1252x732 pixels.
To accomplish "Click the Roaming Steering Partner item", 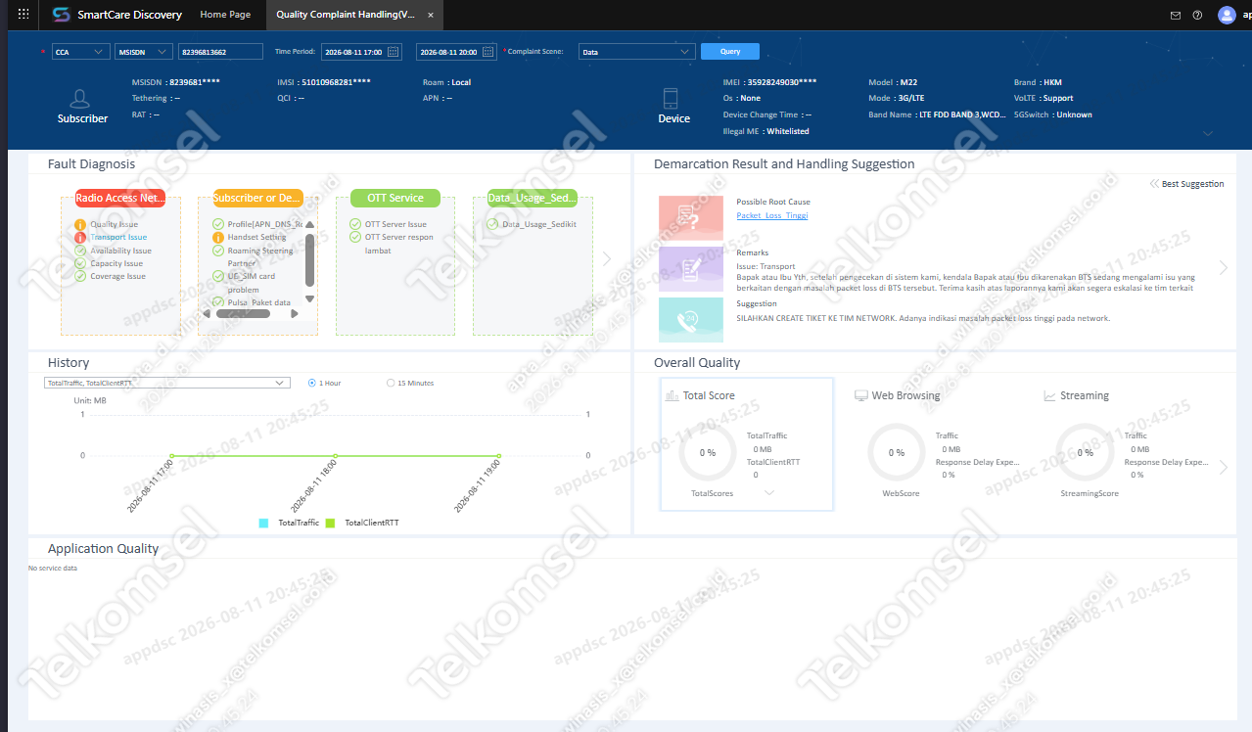I will [258, 256].
